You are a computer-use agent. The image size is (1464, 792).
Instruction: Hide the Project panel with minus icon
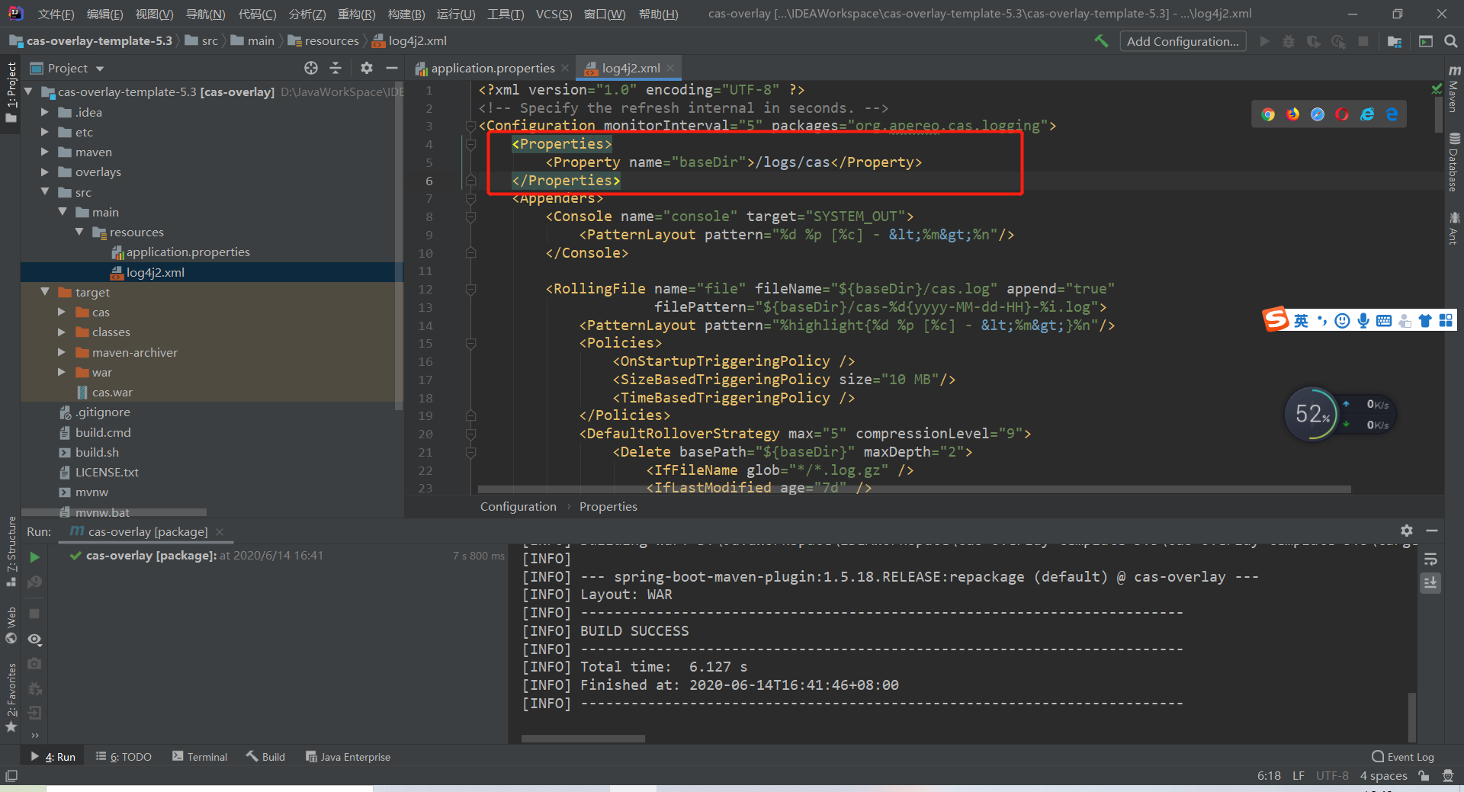point(392,68)
